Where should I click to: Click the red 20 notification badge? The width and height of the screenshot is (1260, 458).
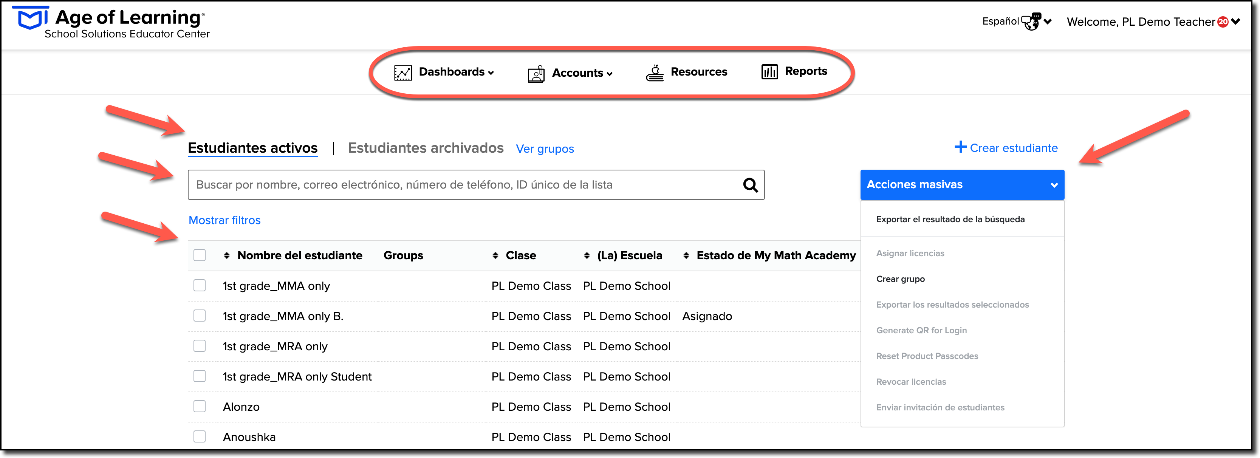tap(1223, 22)
